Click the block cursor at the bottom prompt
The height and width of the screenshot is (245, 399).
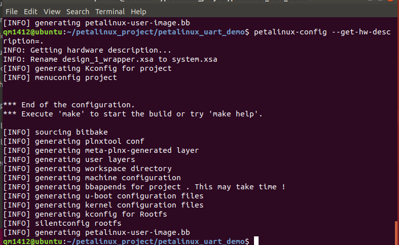click(x=256, y=241)
